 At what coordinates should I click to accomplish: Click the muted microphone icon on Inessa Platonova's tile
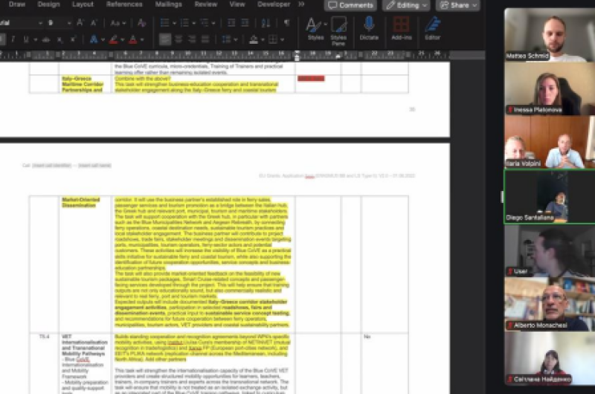(510, 110)
